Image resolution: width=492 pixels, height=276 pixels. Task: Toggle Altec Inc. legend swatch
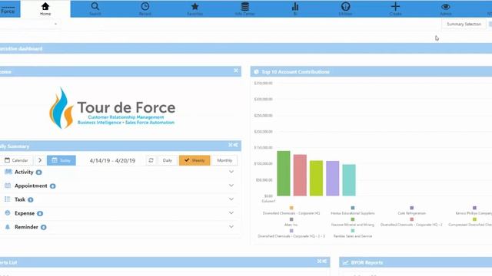click(x=291, y=219)
